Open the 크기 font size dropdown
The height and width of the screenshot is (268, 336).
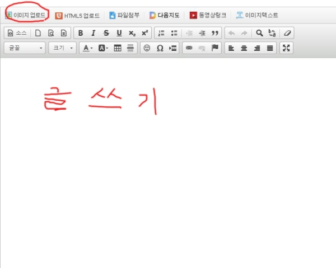(62, 48)
